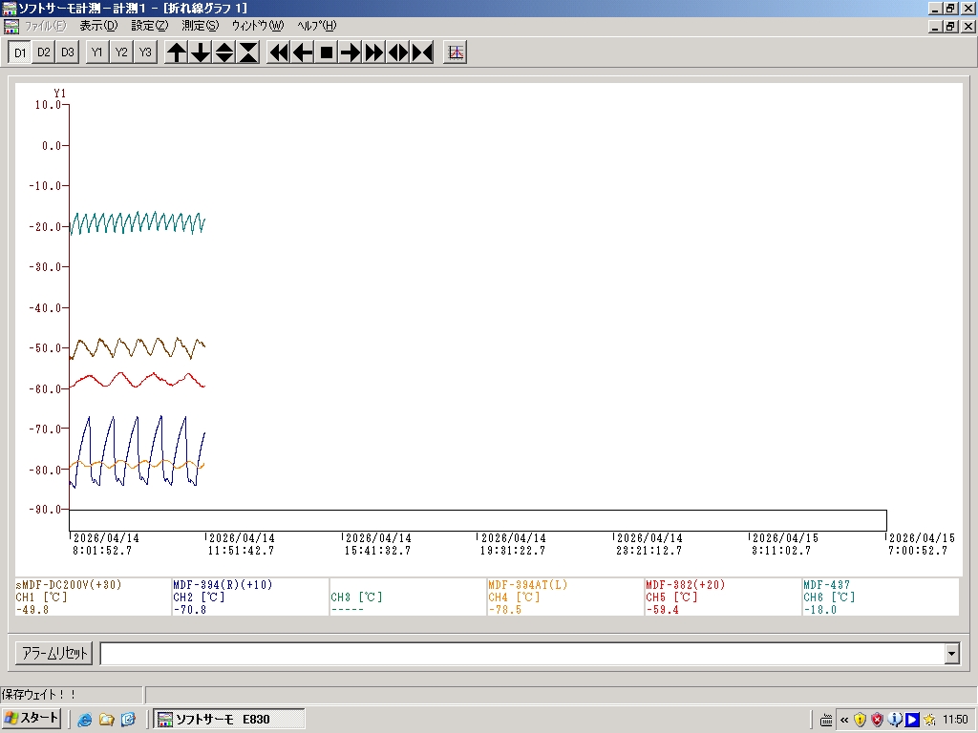Open the 設定(Z) menu
This screenshot has height=733, width=978.
pos(149,26)
